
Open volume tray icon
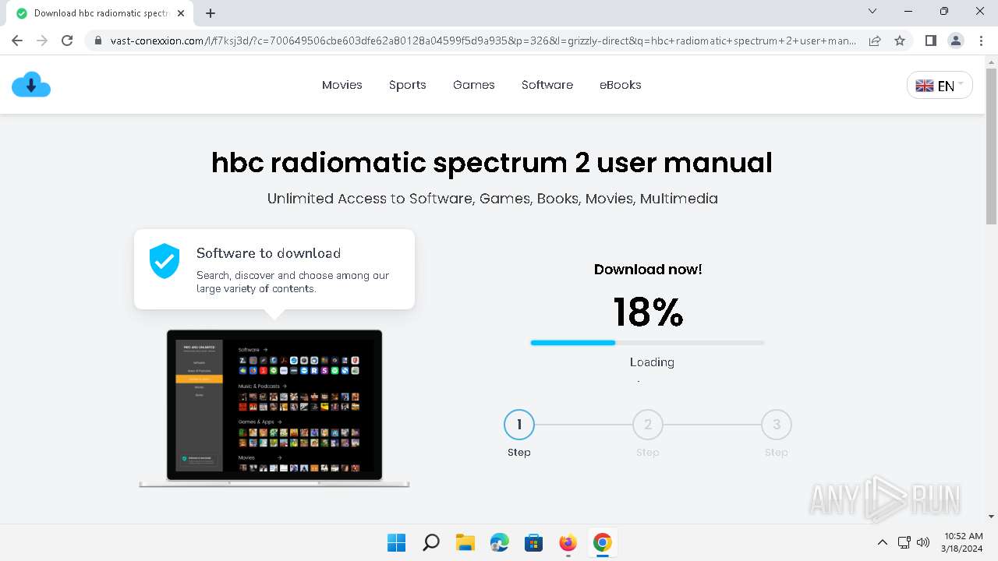click(924, 542)
